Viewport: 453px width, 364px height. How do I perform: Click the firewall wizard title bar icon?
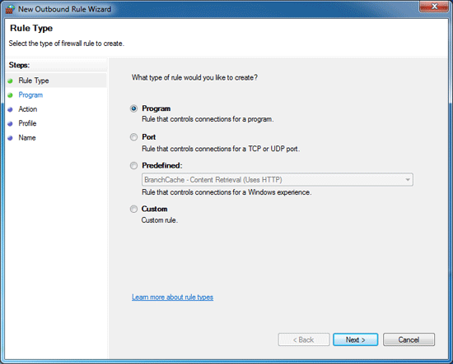10,9
